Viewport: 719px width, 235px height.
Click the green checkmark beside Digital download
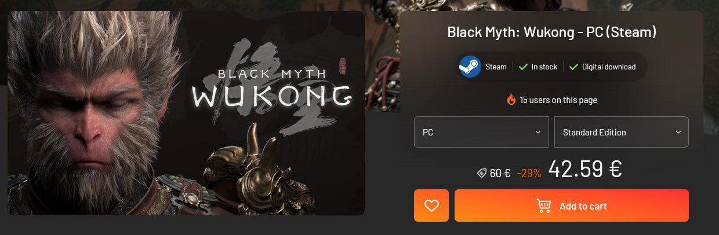[573, 67]
